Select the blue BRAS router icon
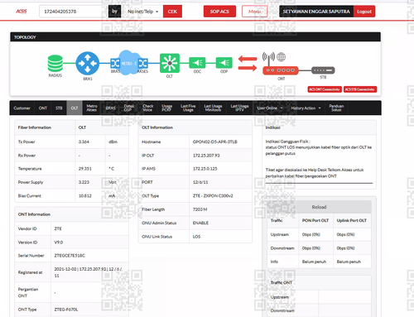This screenshot has width=414, height=317. pos(88,63)
